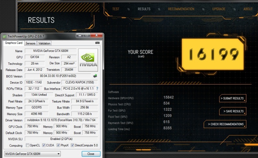The width and height of the screenshot is (258, 158).
Task: Open the RECOMMENDATION menu item
Action: 181,9
